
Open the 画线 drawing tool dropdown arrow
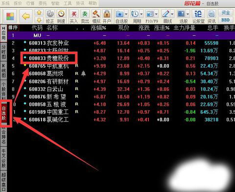tap(172, 14)
